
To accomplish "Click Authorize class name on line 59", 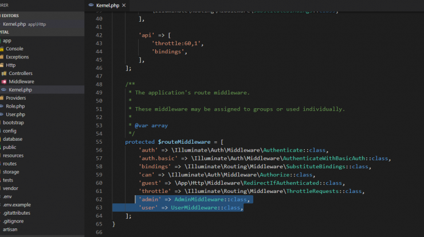I will pyautogui.click(x=274, y=175).
